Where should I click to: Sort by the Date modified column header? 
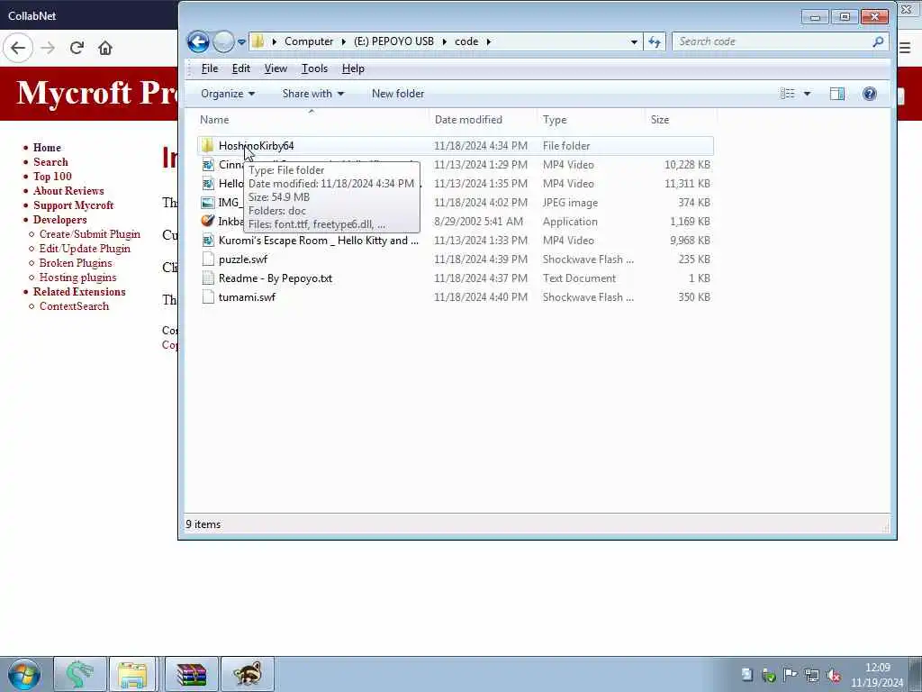[x=483, y=120]
